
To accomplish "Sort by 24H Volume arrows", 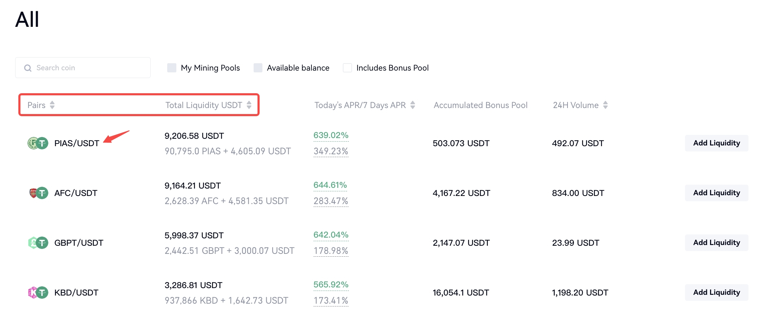I will (x=605, y=105).
